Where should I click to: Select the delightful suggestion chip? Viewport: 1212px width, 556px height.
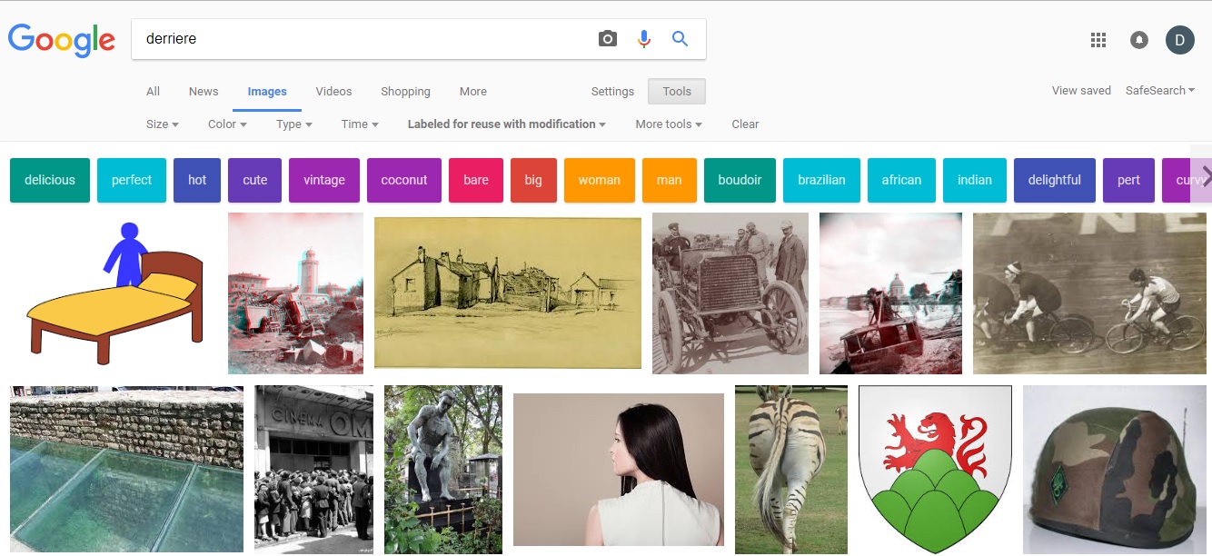click(x=1055, y=180)
